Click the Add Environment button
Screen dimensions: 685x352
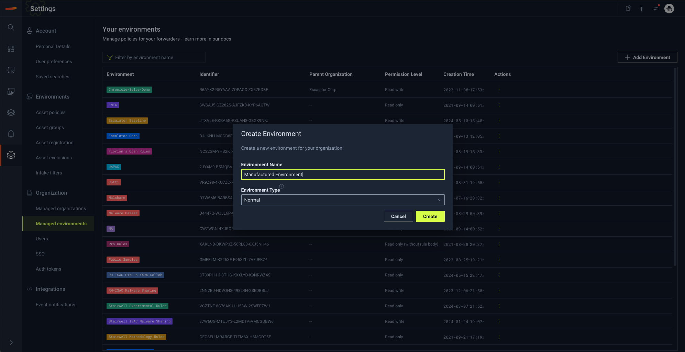[647, 57]
